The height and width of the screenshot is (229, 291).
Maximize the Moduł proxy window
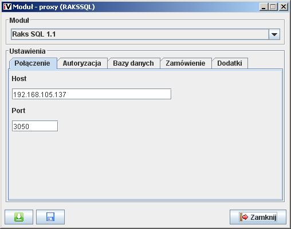coord(273,7)
